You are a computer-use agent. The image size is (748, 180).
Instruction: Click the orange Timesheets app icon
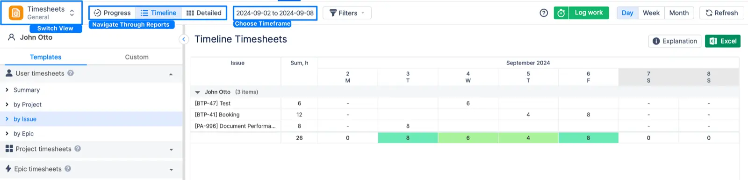click(x=16, y=13)
